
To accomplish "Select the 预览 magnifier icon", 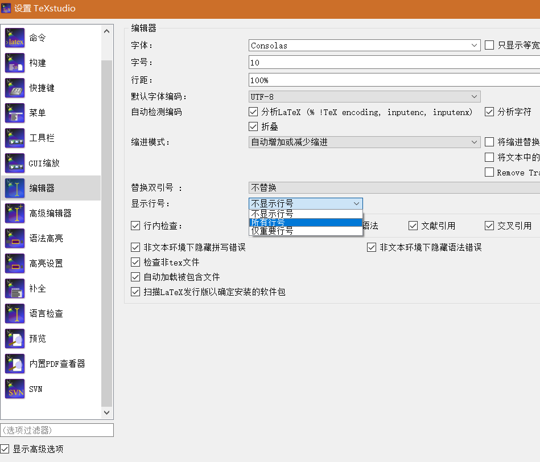I will tap(15, 338).
